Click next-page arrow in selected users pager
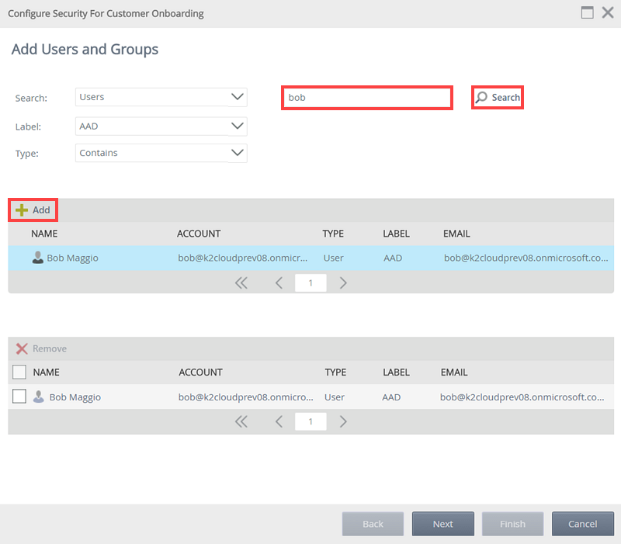 pyautogui.click(x=343, y=421)
